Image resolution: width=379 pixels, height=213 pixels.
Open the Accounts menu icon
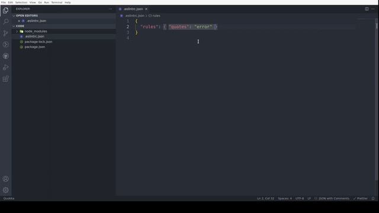click(5, 179)
